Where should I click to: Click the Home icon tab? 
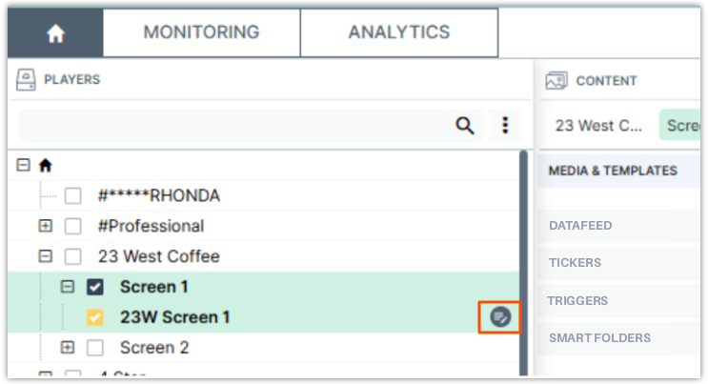coord(55,33)
